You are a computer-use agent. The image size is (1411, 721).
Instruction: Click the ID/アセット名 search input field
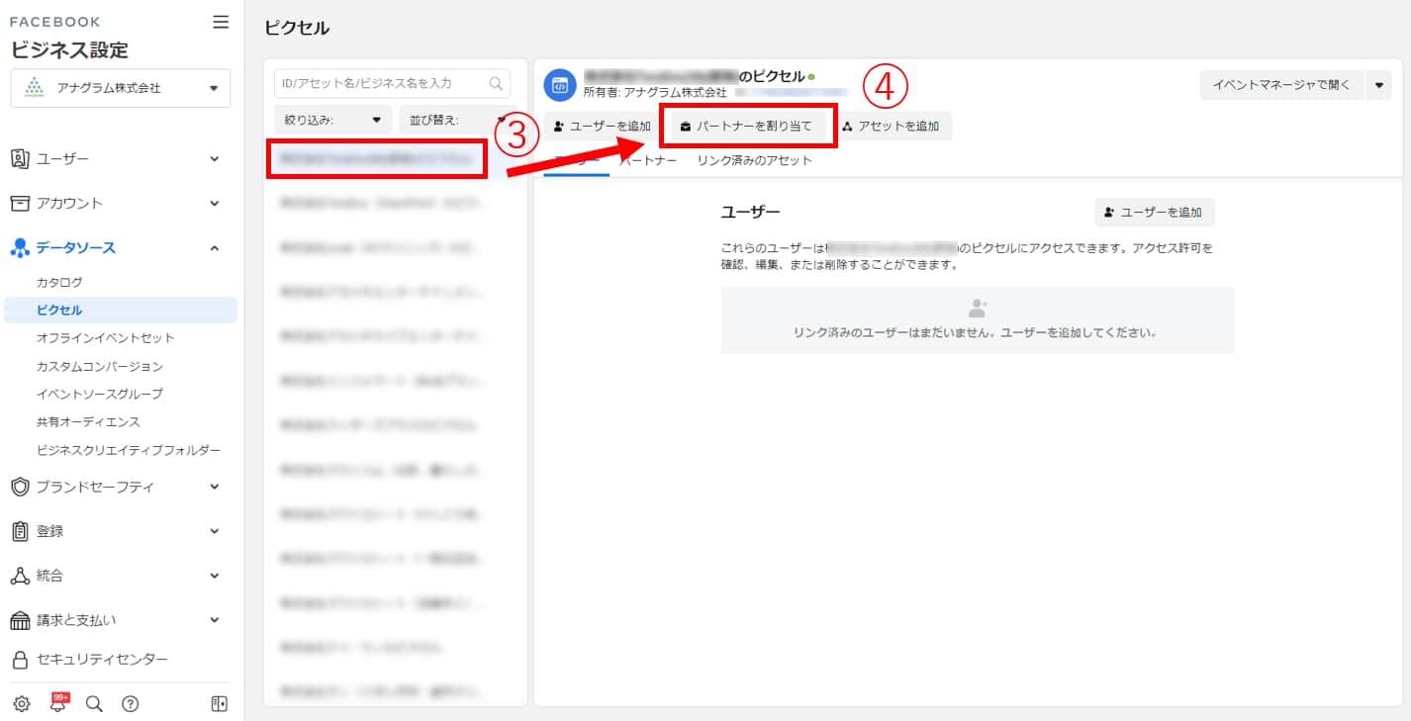tap(381, 83)
